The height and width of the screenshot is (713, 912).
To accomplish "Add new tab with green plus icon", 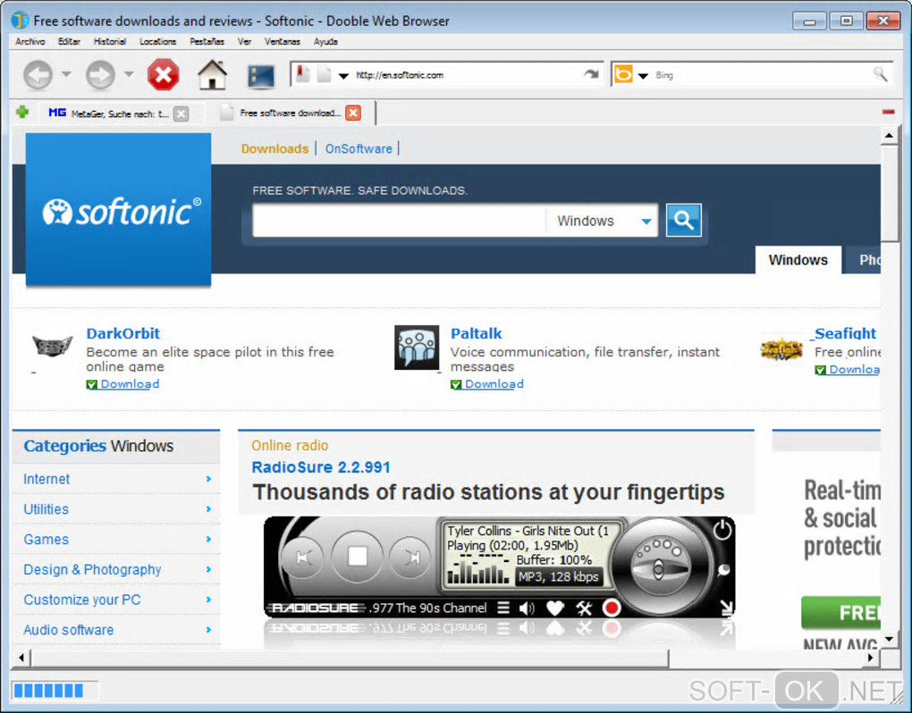I will 22,112.
